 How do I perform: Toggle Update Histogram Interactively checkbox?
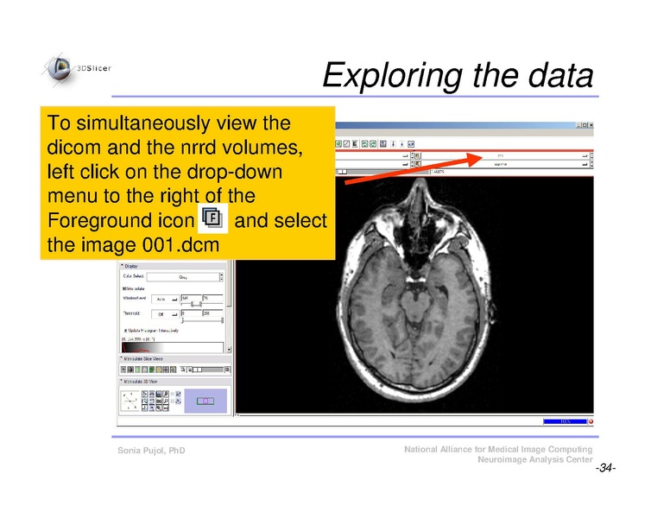click(125, 331)
